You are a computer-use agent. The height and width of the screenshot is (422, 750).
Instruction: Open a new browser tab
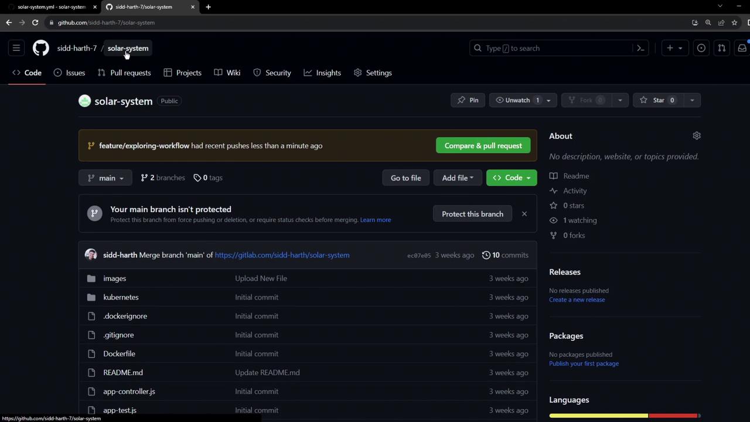pos(208,7)
